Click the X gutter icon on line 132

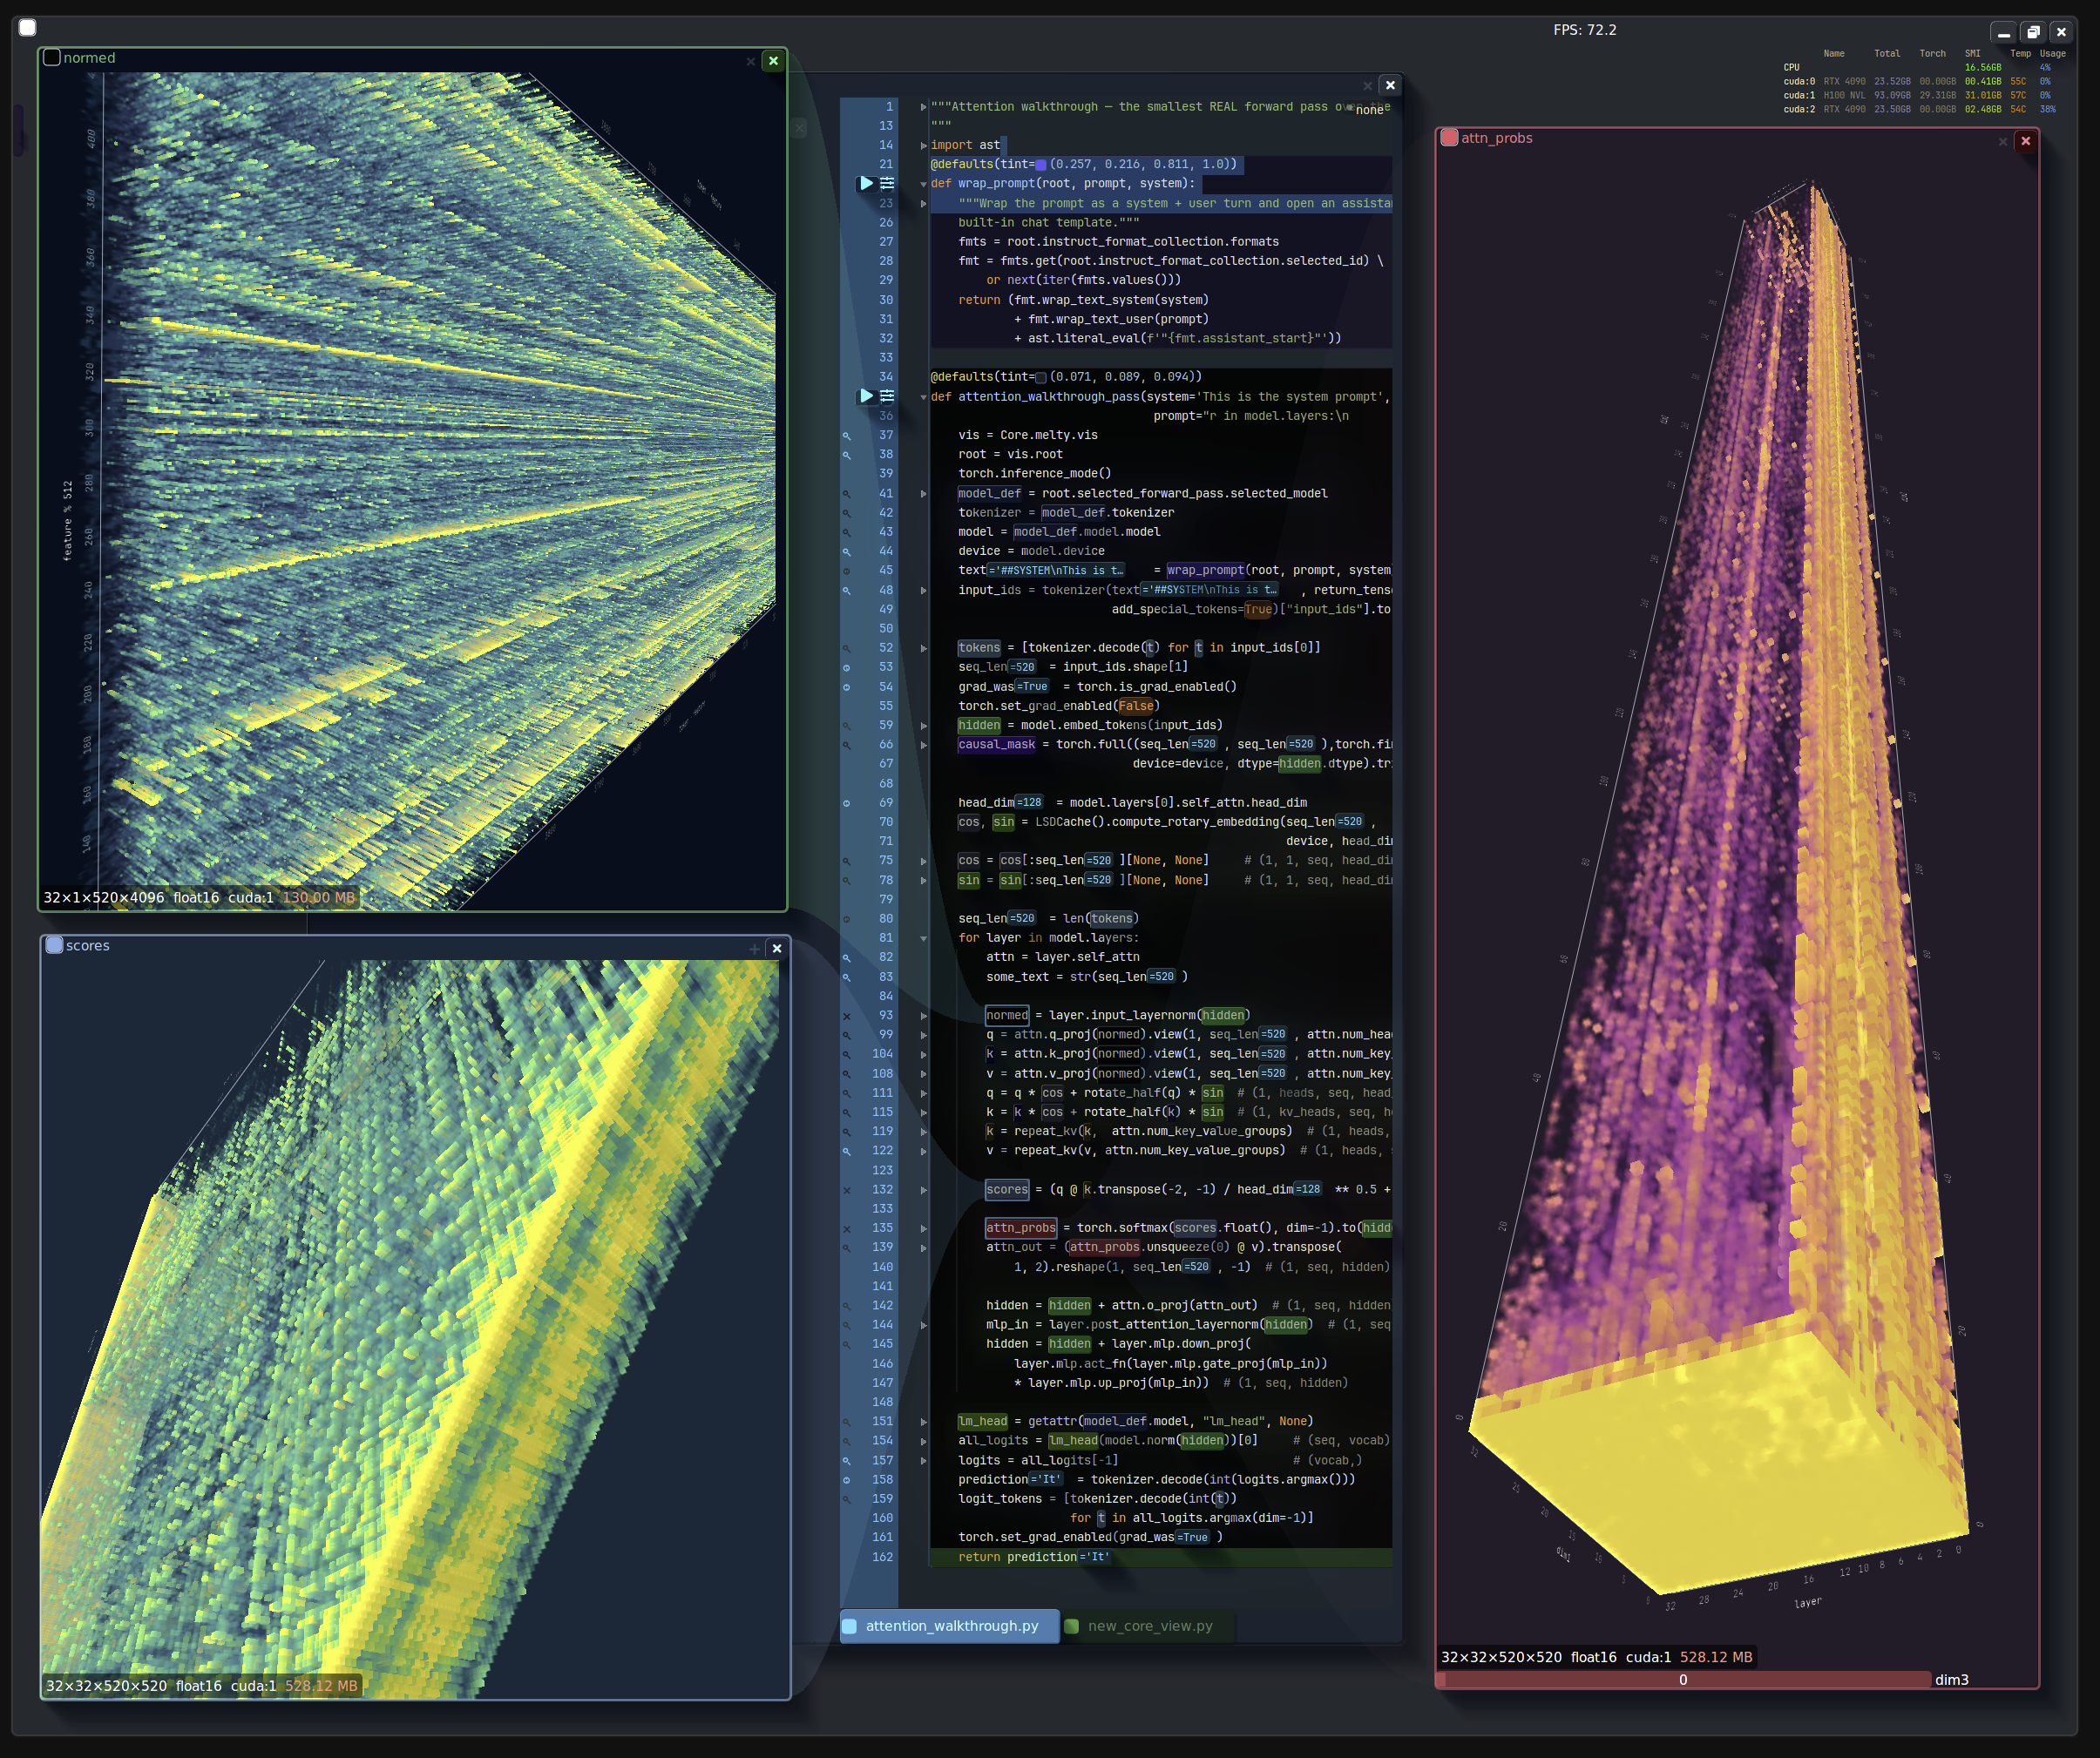846,1190
